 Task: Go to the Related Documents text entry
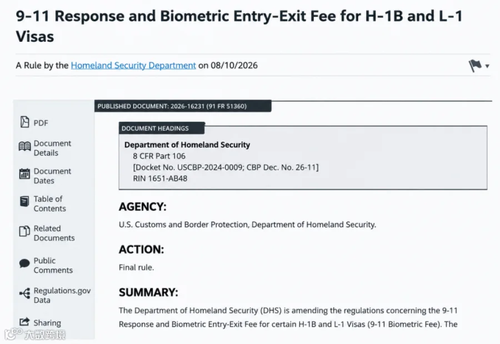(54, 233)
